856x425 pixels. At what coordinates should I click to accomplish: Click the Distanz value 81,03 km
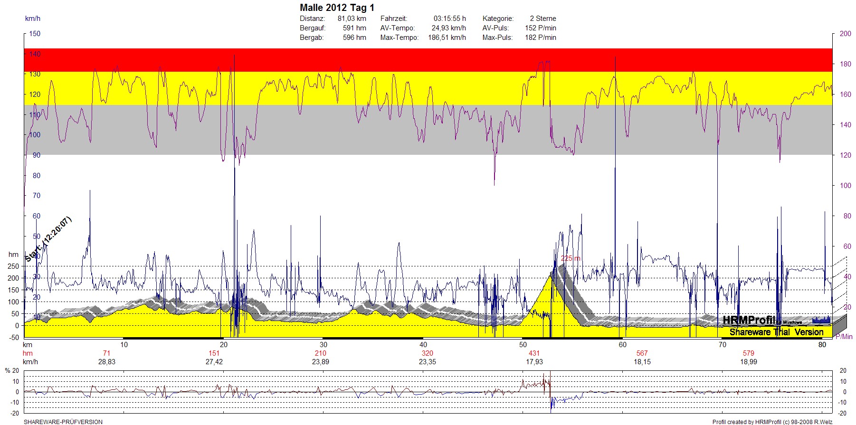click(x=352, y=19)
